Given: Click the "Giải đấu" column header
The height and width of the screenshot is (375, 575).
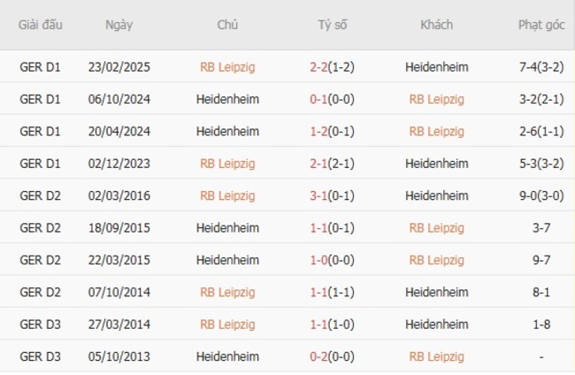Looking at the screenshot, I should coord(40,25).
